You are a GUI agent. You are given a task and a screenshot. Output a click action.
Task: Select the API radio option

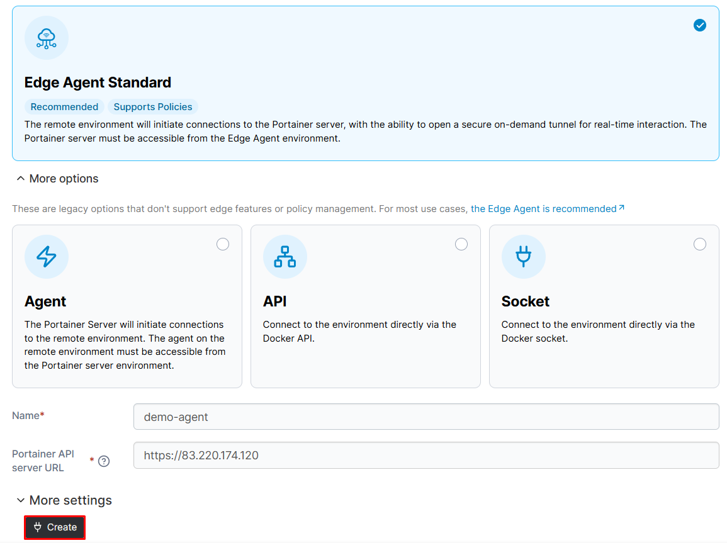[461, 244]
